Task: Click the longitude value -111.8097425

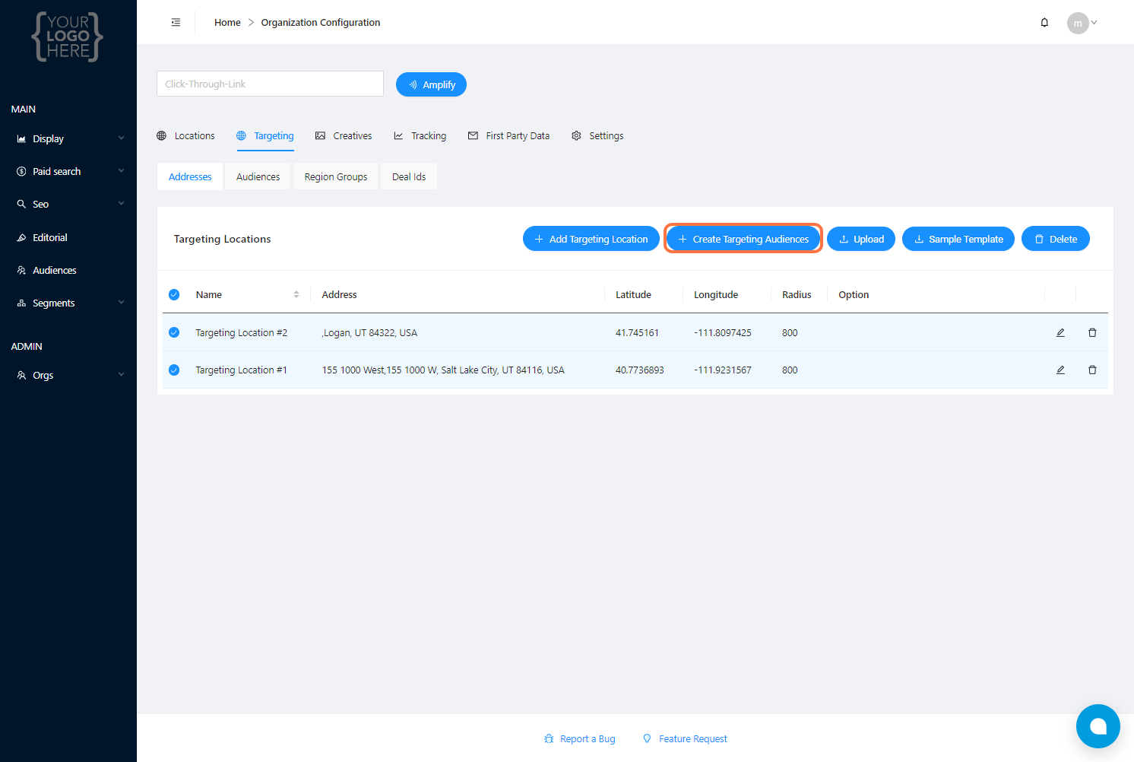Action: coord(723,332)
